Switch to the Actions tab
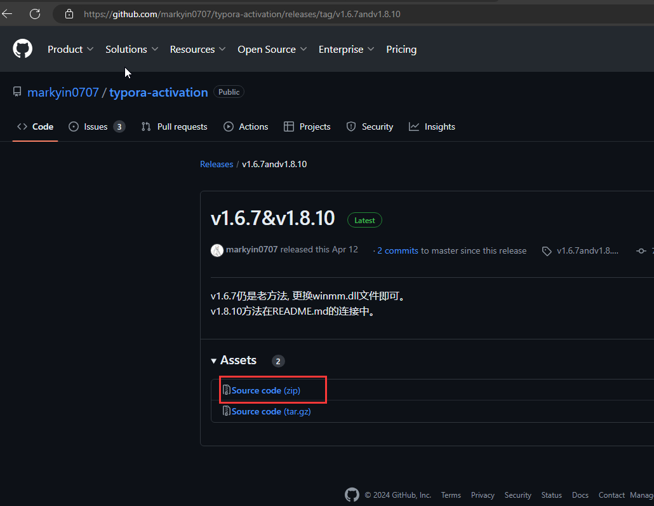 (246, 126)
